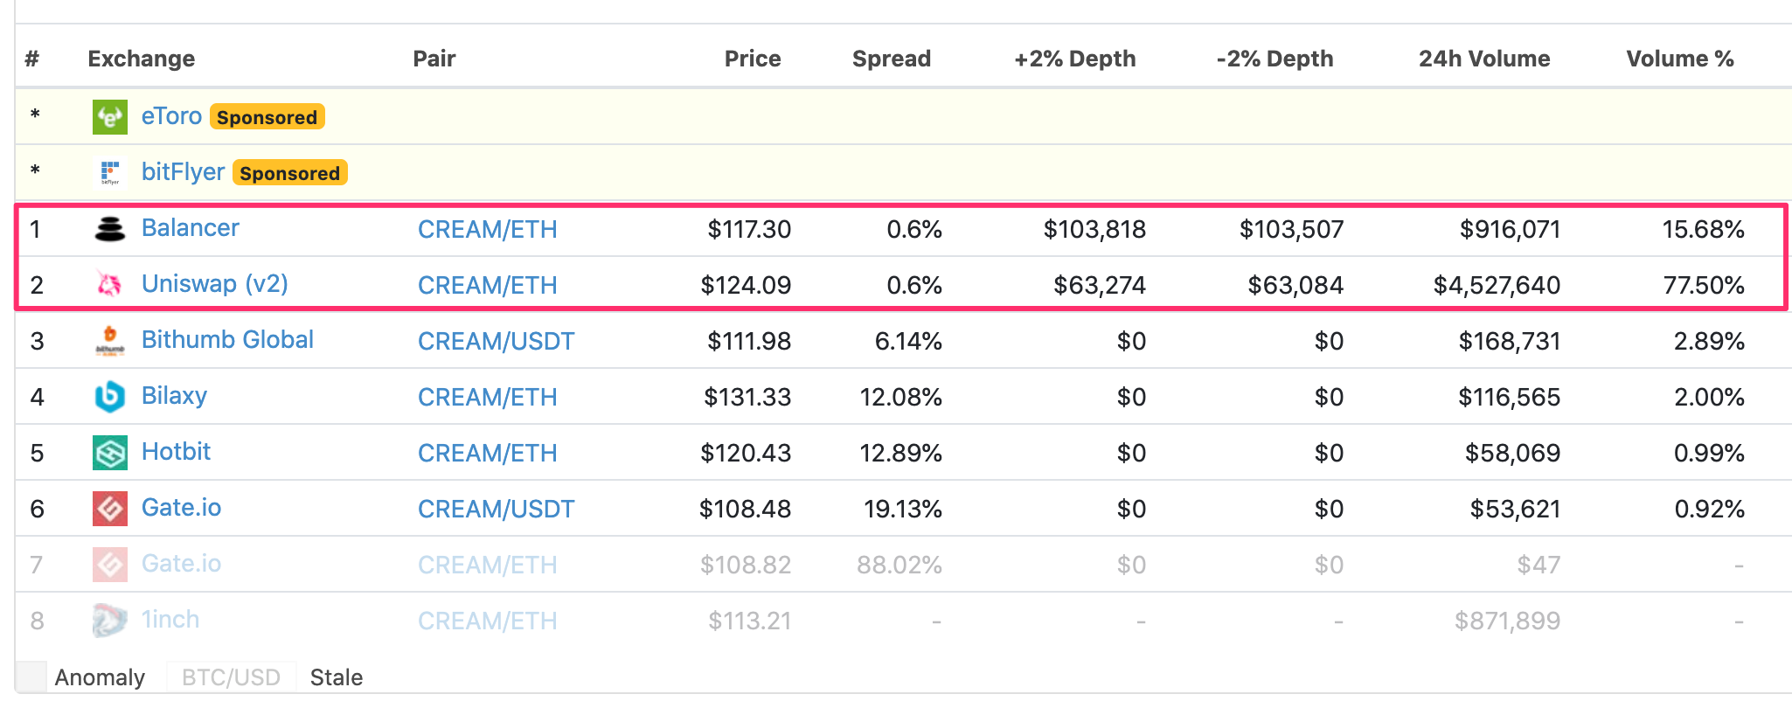Open Gate.io's CREAM/USDT pair link
The width and height of the screenshot is (1792, 708).
click(x=496, y=509)
